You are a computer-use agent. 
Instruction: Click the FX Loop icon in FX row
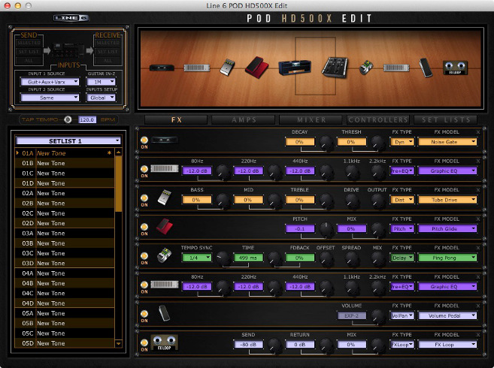pyautogui.click(x=165, y=342)
